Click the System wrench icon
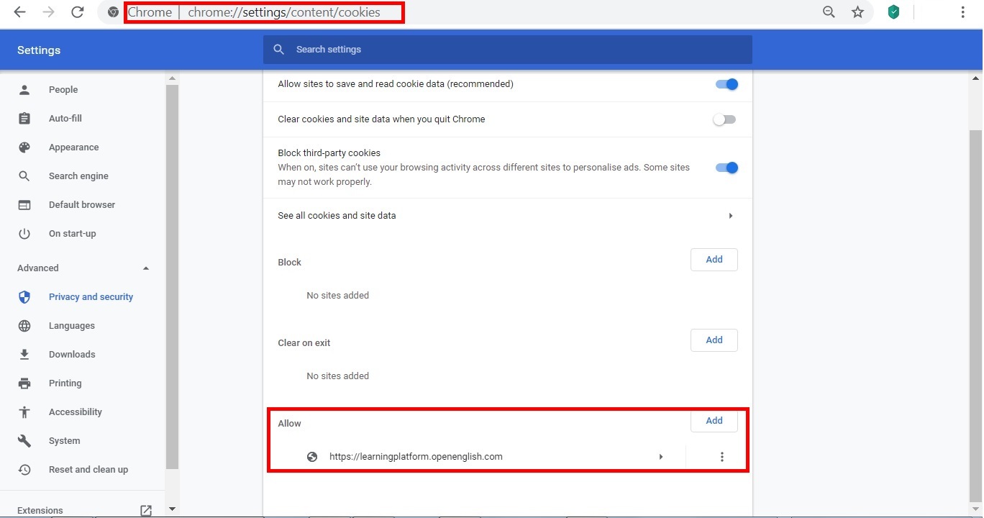The width and height of the screenshot is (984, 518). click(24, 441)
